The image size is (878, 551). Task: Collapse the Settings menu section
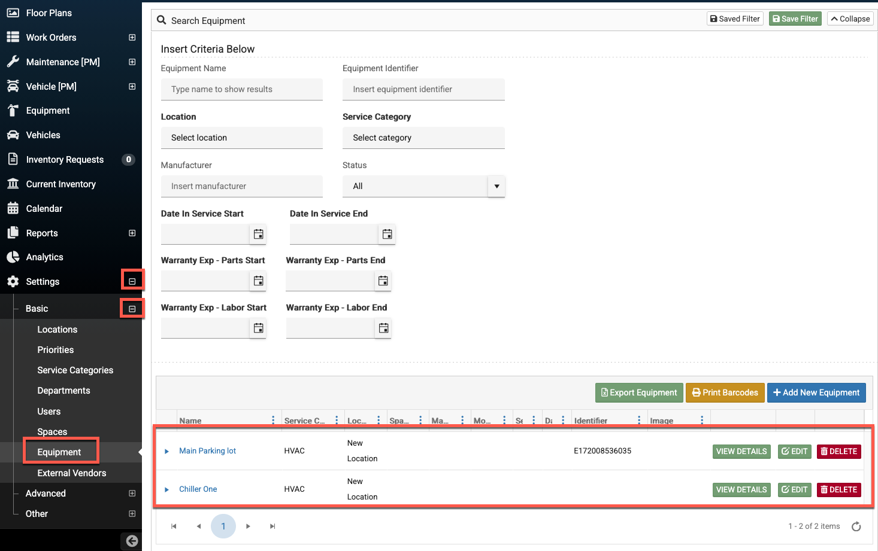132,281
